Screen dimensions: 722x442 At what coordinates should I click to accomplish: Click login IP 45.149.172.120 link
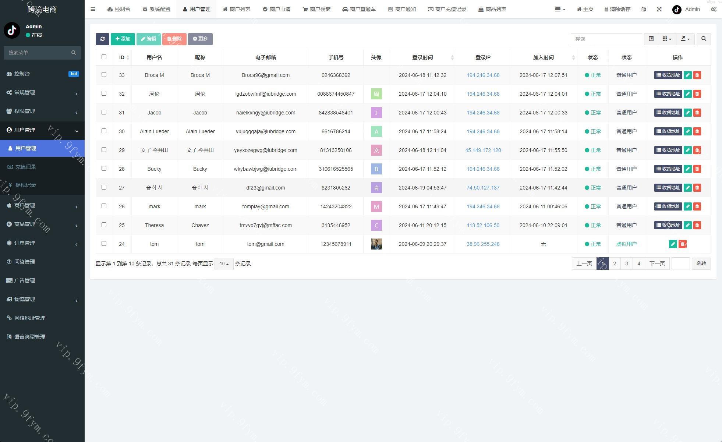coord(483,150)
